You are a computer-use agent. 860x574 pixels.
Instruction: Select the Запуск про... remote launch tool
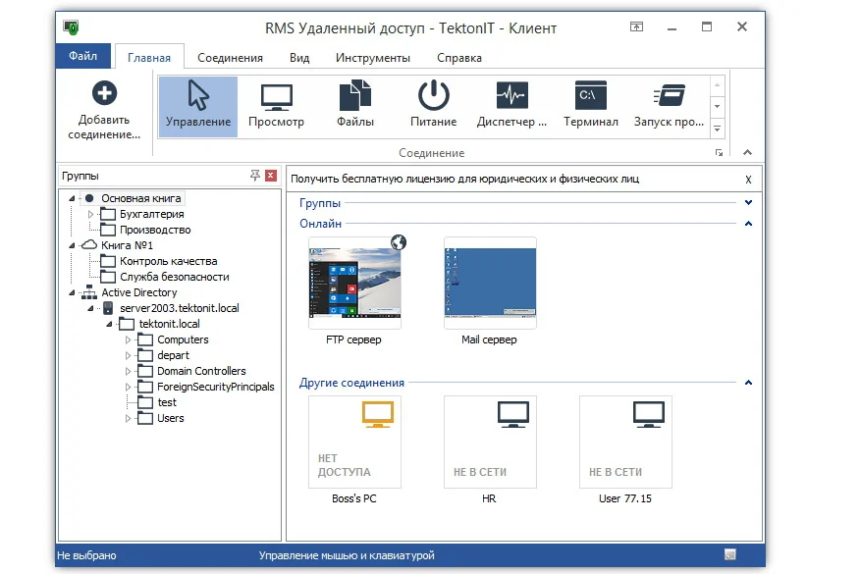click(x=670, y=106)
